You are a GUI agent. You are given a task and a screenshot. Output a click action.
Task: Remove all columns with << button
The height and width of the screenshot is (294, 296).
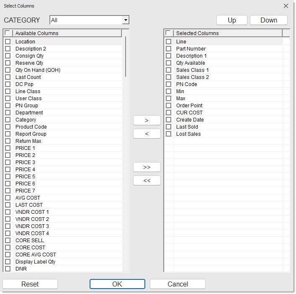click(147, 180)
